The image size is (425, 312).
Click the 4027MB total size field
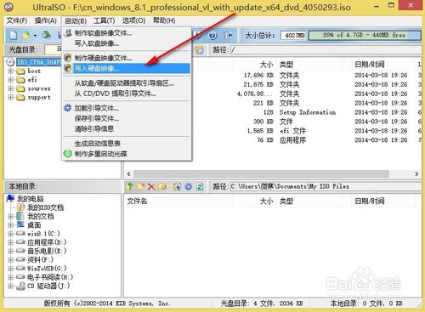(x=294, y=36)
